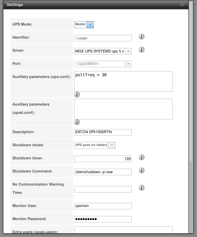
Task: Click the Extra users (upsd.users) textarea
Action: coord(123,230)
